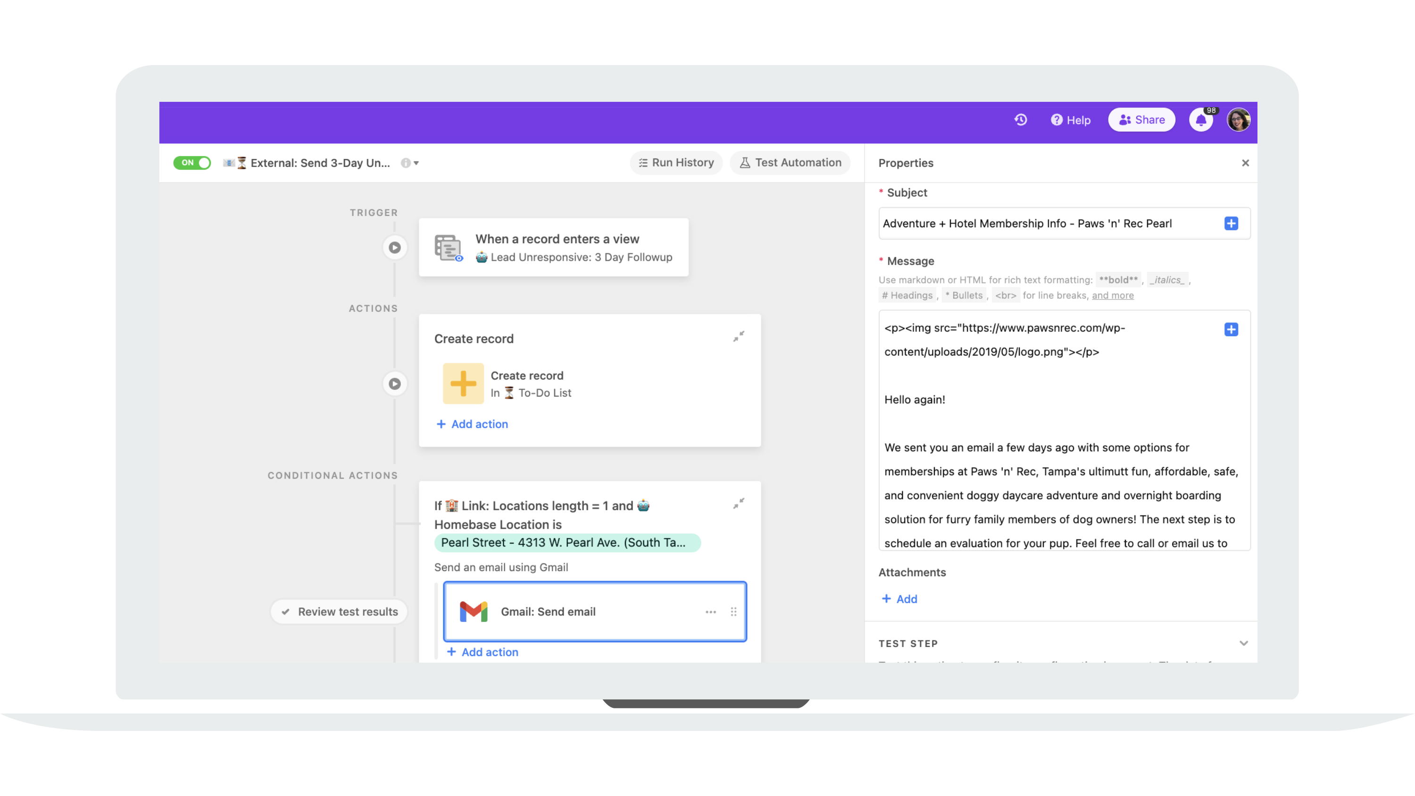This screenshot has height=796, width=1415.
Task: Show automation info icon
Action: click(x=405, y=163)
